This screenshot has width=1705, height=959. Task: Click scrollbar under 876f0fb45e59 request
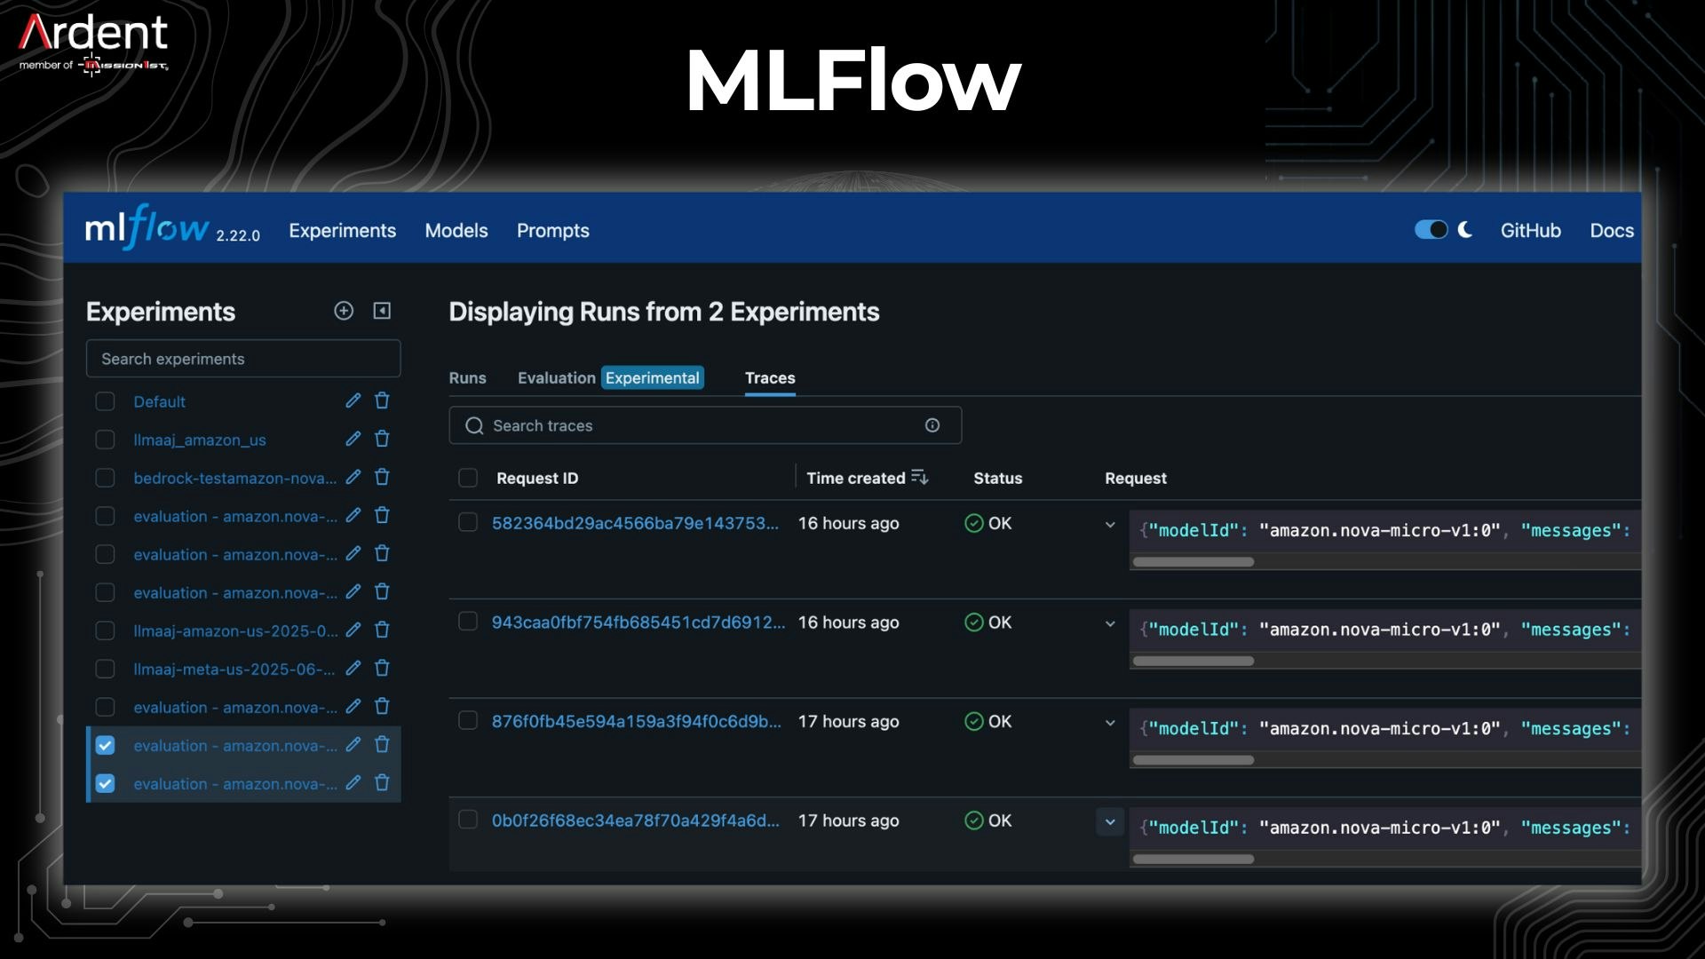(1193, 760)
